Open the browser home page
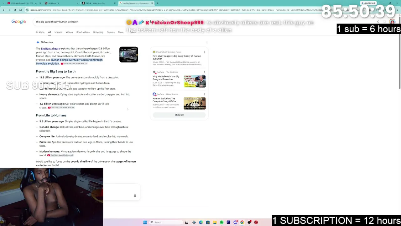 pos(20,10)
